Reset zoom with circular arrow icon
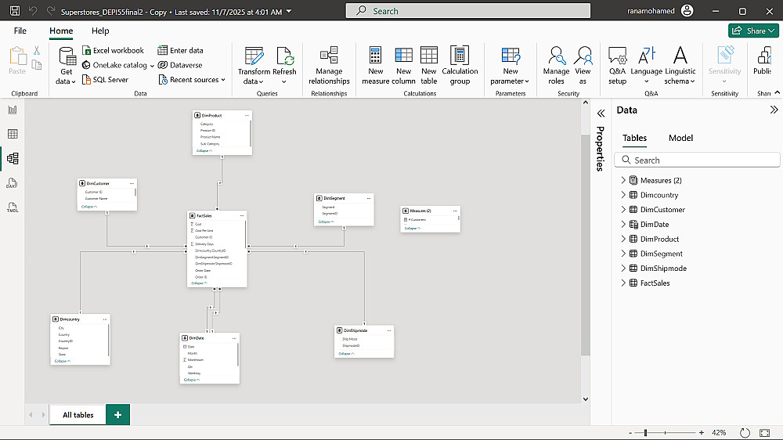783x440 pixels. point(745,432)
